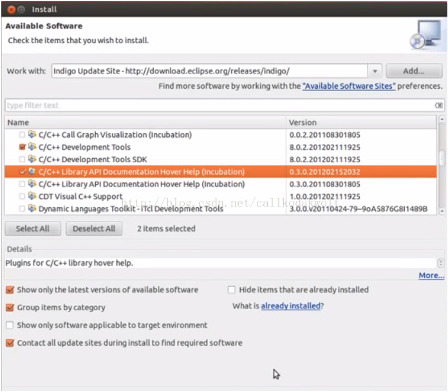Check Dynamic Languages Toolkit iTcl checkbox

pyautogui.click(x=22, y=209)
